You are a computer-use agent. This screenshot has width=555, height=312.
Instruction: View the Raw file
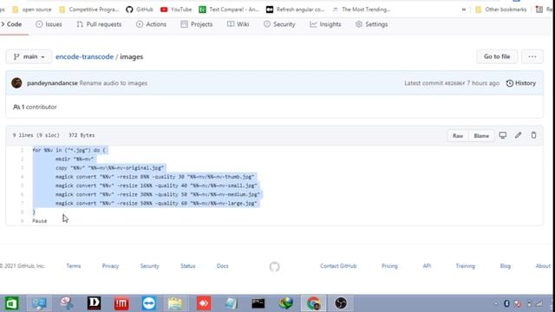click(458, 136)
